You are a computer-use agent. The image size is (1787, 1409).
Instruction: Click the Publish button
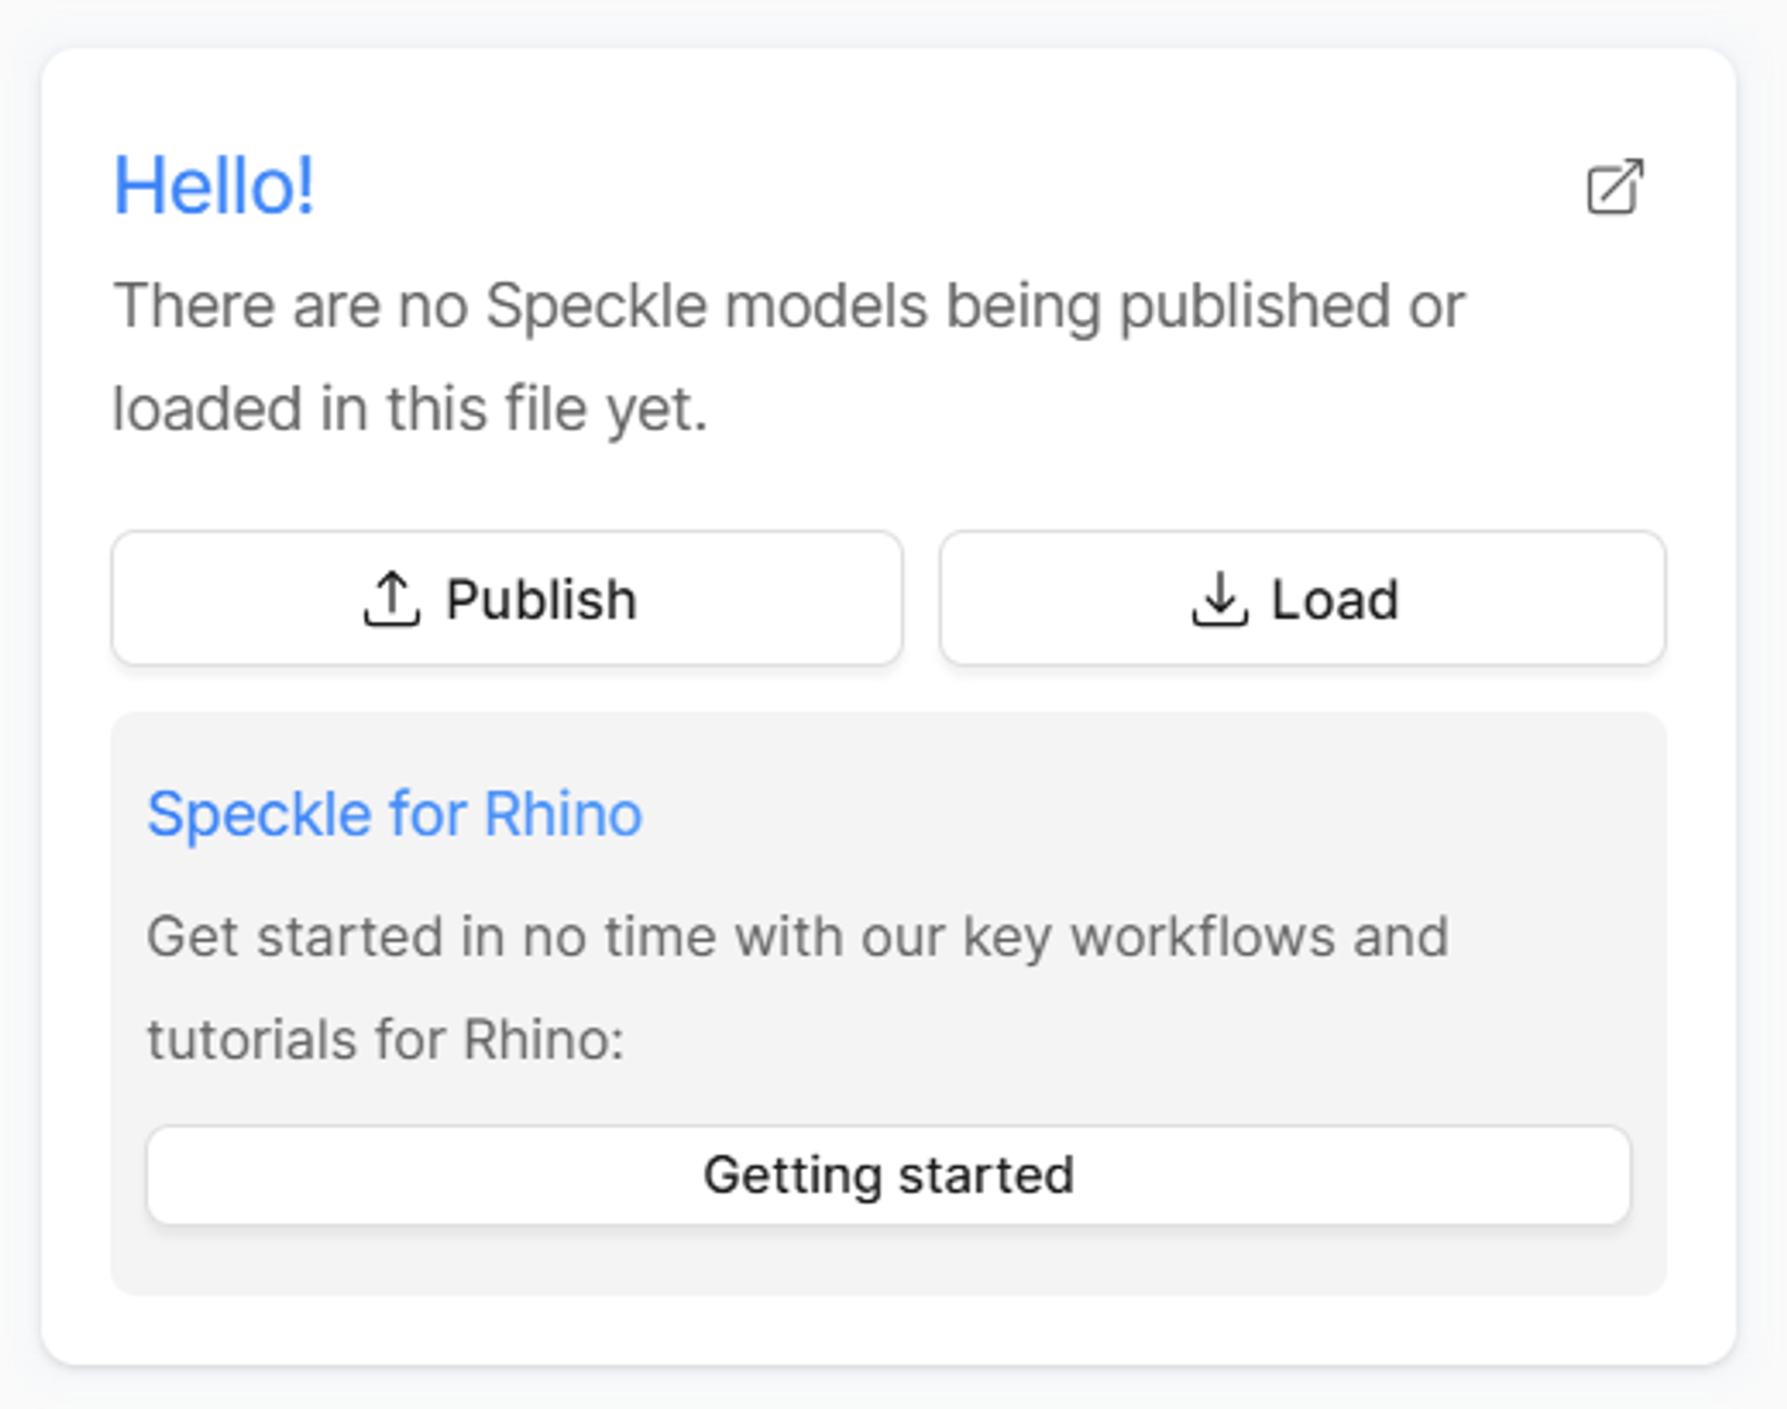pyautogui.click(x=507, y=598)
